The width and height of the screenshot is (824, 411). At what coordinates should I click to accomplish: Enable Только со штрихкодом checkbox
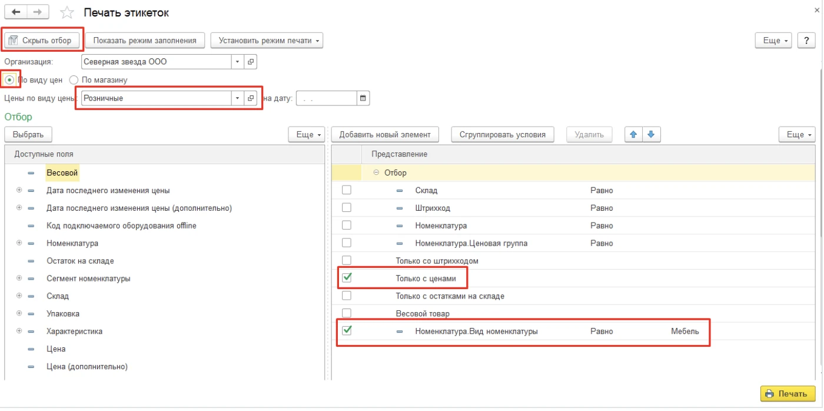coord(347,260)
